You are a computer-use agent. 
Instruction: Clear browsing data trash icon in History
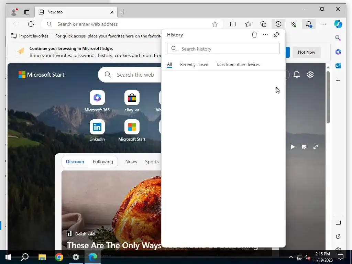point(254,35)
